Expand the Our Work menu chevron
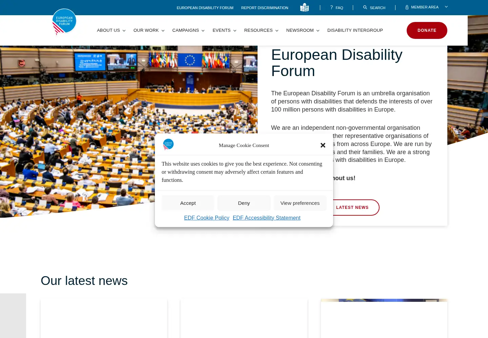The width and height of the screenshot is (488, 338). (163, 31)
